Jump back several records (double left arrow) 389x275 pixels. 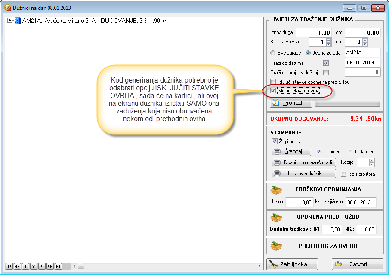(17, 266)
